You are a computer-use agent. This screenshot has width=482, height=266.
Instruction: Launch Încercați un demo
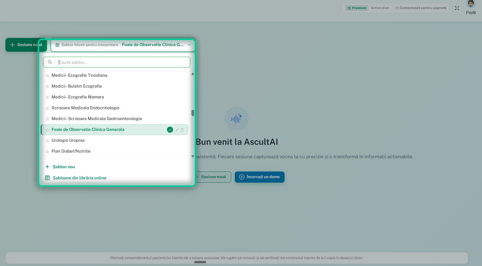pos(260,177)
